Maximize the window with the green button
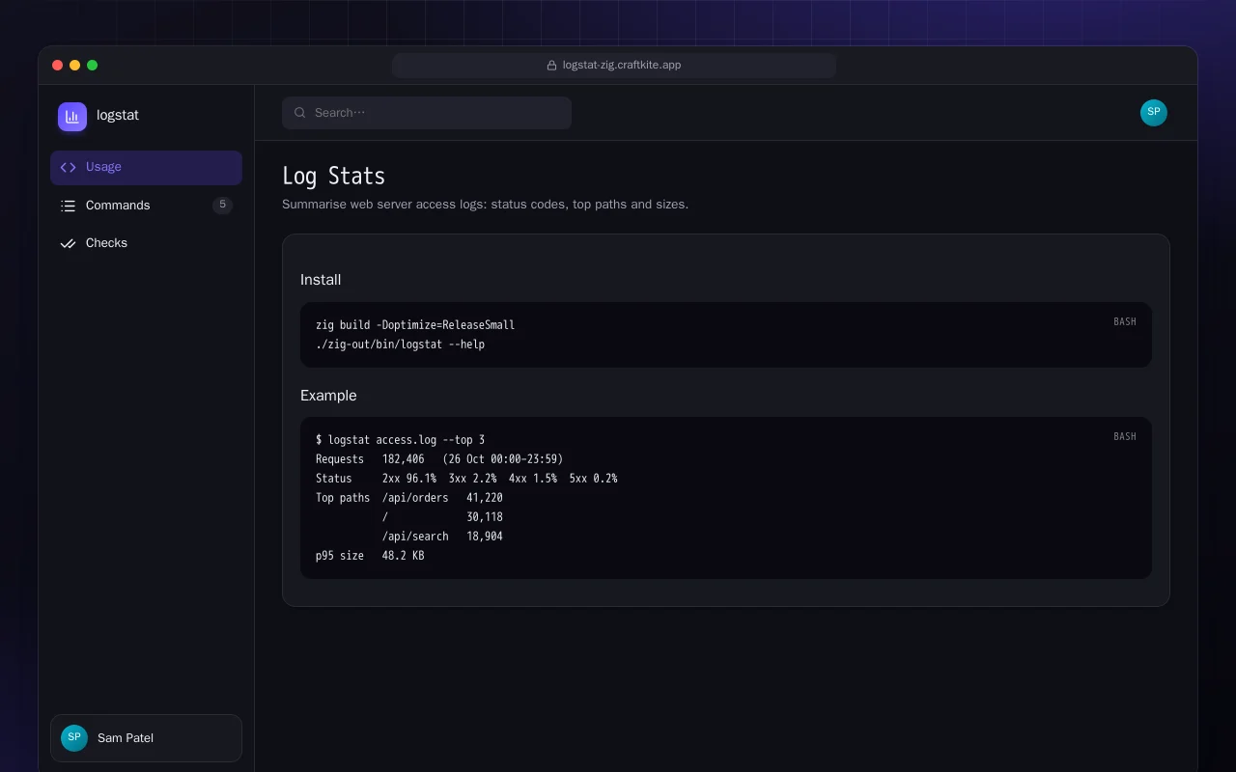The height and width of the screenshot is (772, 1236). pyautogui.click(x=93, y=66)
